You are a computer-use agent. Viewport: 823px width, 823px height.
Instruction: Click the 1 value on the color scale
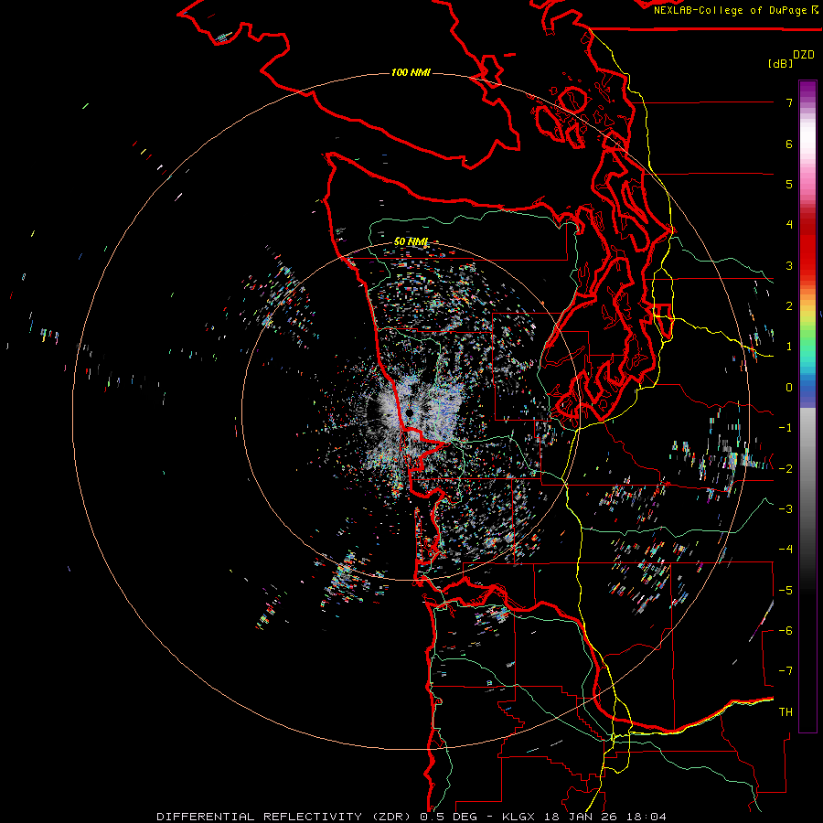click(x=789, y=347)
